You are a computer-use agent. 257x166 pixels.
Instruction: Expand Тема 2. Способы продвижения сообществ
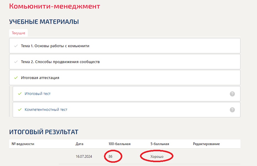[x=125, y=62]
